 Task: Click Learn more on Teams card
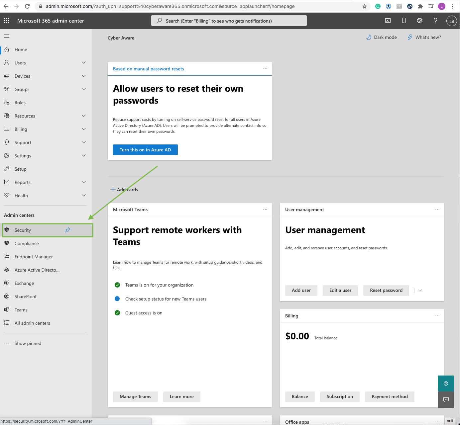181,396
